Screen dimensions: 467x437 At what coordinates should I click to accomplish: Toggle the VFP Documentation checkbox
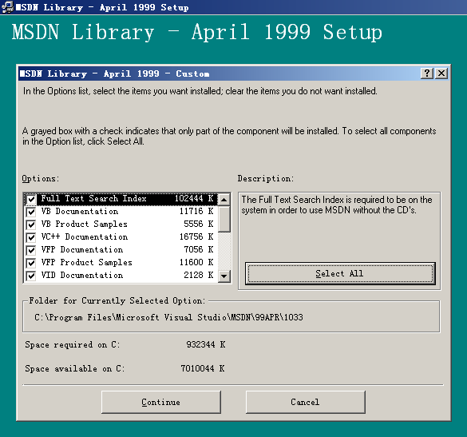click(x=31, y=250)
